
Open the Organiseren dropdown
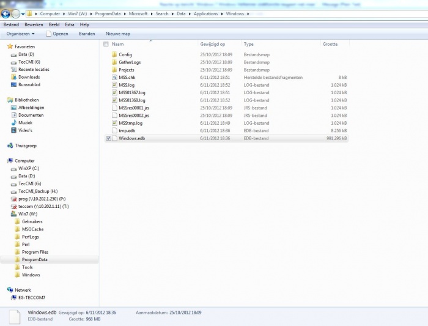point(20,34)
